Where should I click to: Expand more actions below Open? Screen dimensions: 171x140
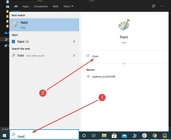coord(124,64)
